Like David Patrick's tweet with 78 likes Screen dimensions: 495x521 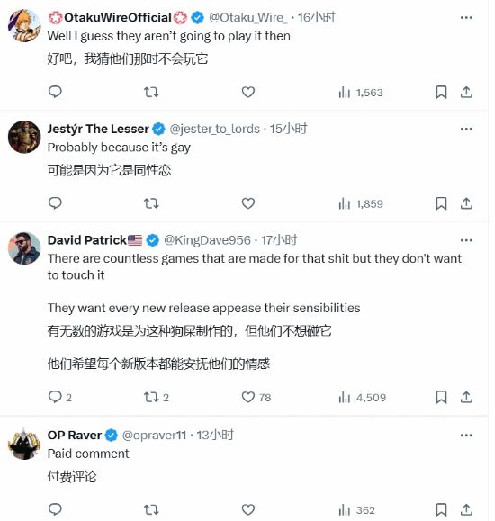pyautogui.click(x=256, y=397)
